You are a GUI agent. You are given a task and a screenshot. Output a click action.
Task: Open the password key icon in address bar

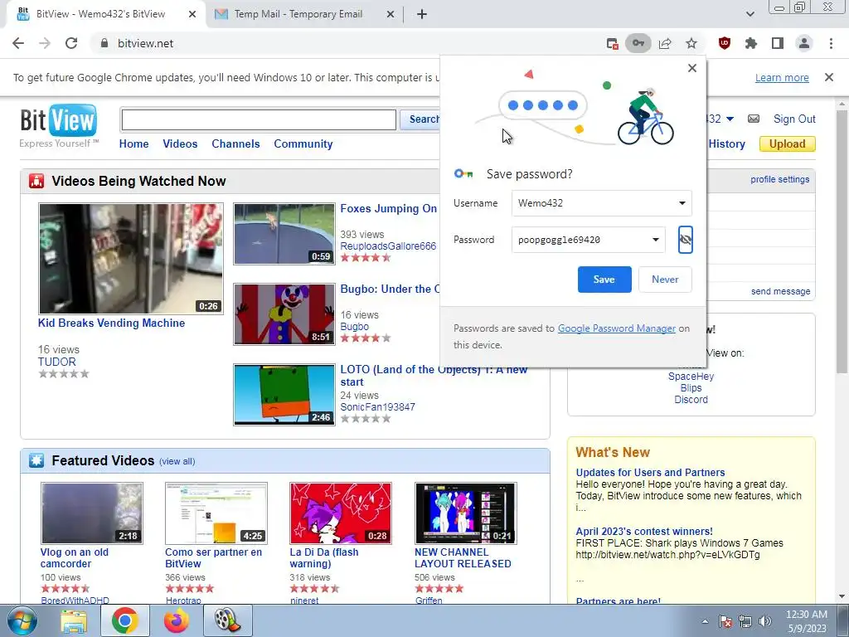[x=638, y=43]
